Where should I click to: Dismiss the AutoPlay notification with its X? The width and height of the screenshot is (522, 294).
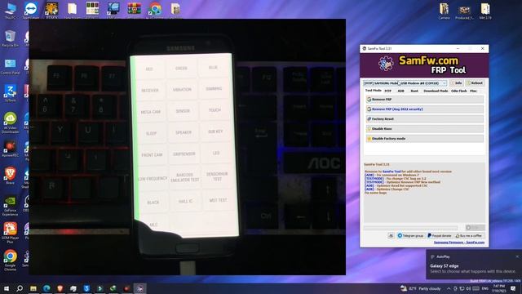click(517, 256)
